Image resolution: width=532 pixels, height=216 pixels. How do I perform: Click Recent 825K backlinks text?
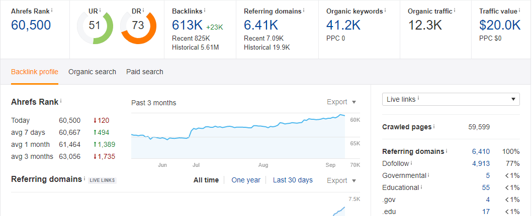click(191, 38)
